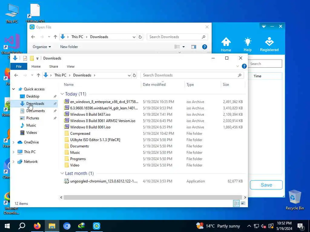Open view options arrow in Open File dialog
The image size is (310, 232).
point(183,47)
